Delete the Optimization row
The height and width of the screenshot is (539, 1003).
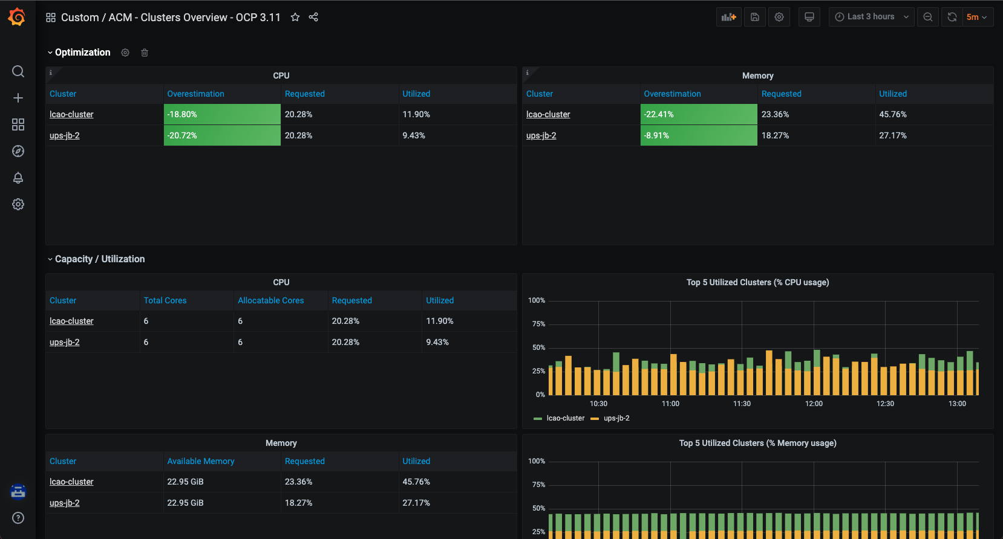pos(145,53)
